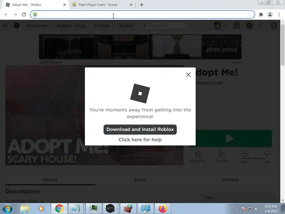
Task: Reload the current page
Action: [24, 14]
